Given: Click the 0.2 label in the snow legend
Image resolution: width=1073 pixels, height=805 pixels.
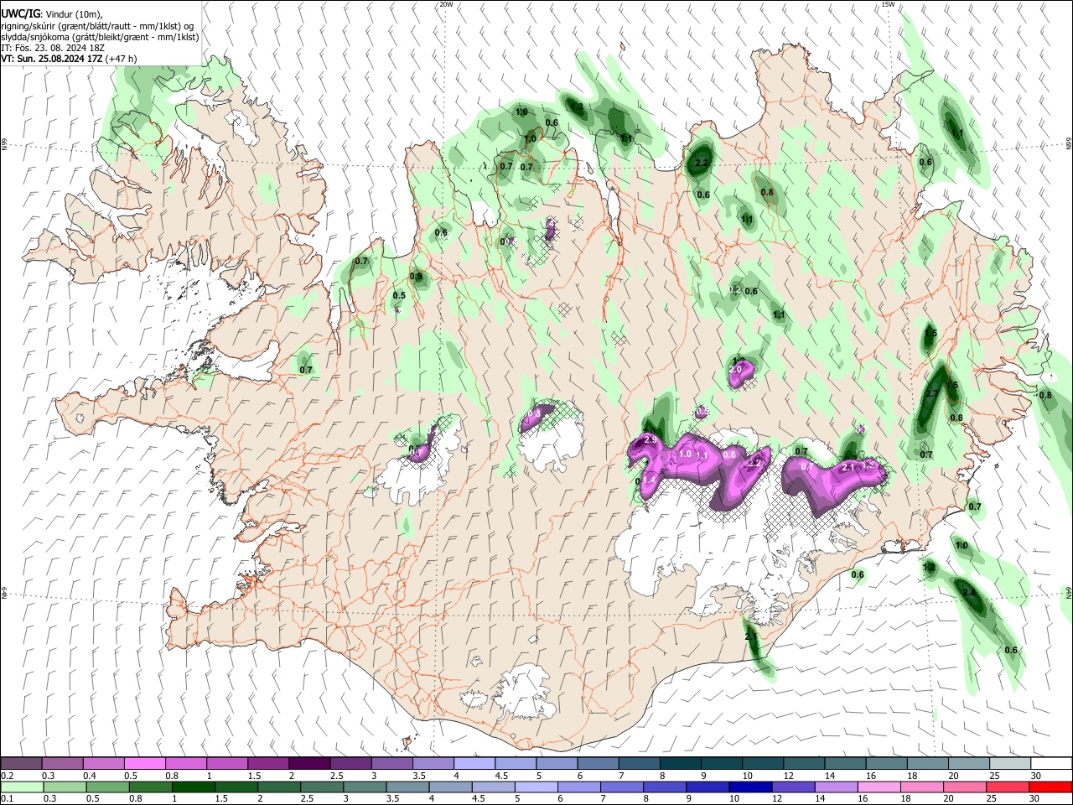Looking at the screenshot, I should pos(7,776).
